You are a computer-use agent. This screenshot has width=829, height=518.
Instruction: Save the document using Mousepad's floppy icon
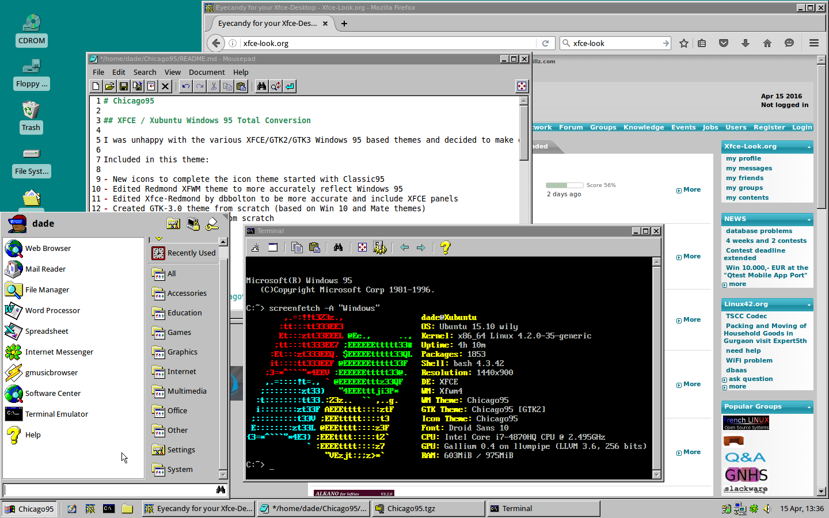[x=123, y=86]
